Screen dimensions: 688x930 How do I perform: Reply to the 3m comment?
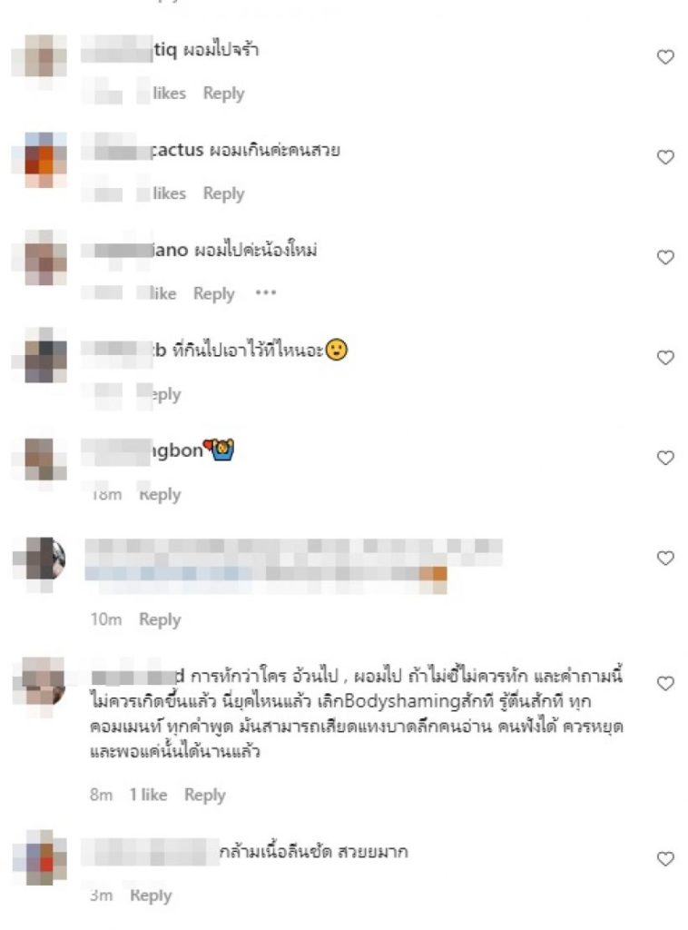click(x=151, y=895)
